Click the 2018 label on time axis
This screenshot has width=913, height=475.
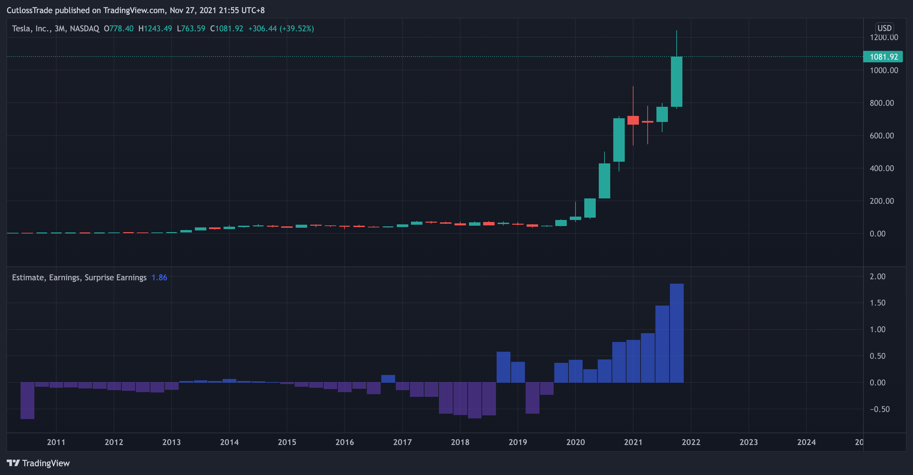coord(460,442)
